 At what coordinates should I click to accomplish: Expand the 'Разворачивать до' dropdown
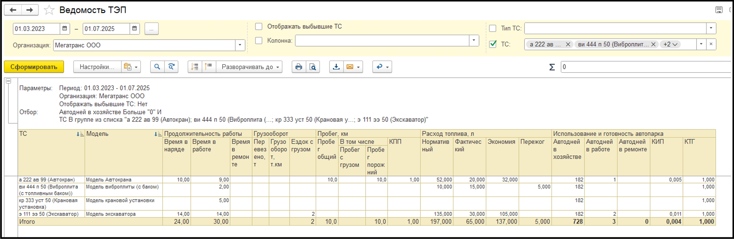250,67
